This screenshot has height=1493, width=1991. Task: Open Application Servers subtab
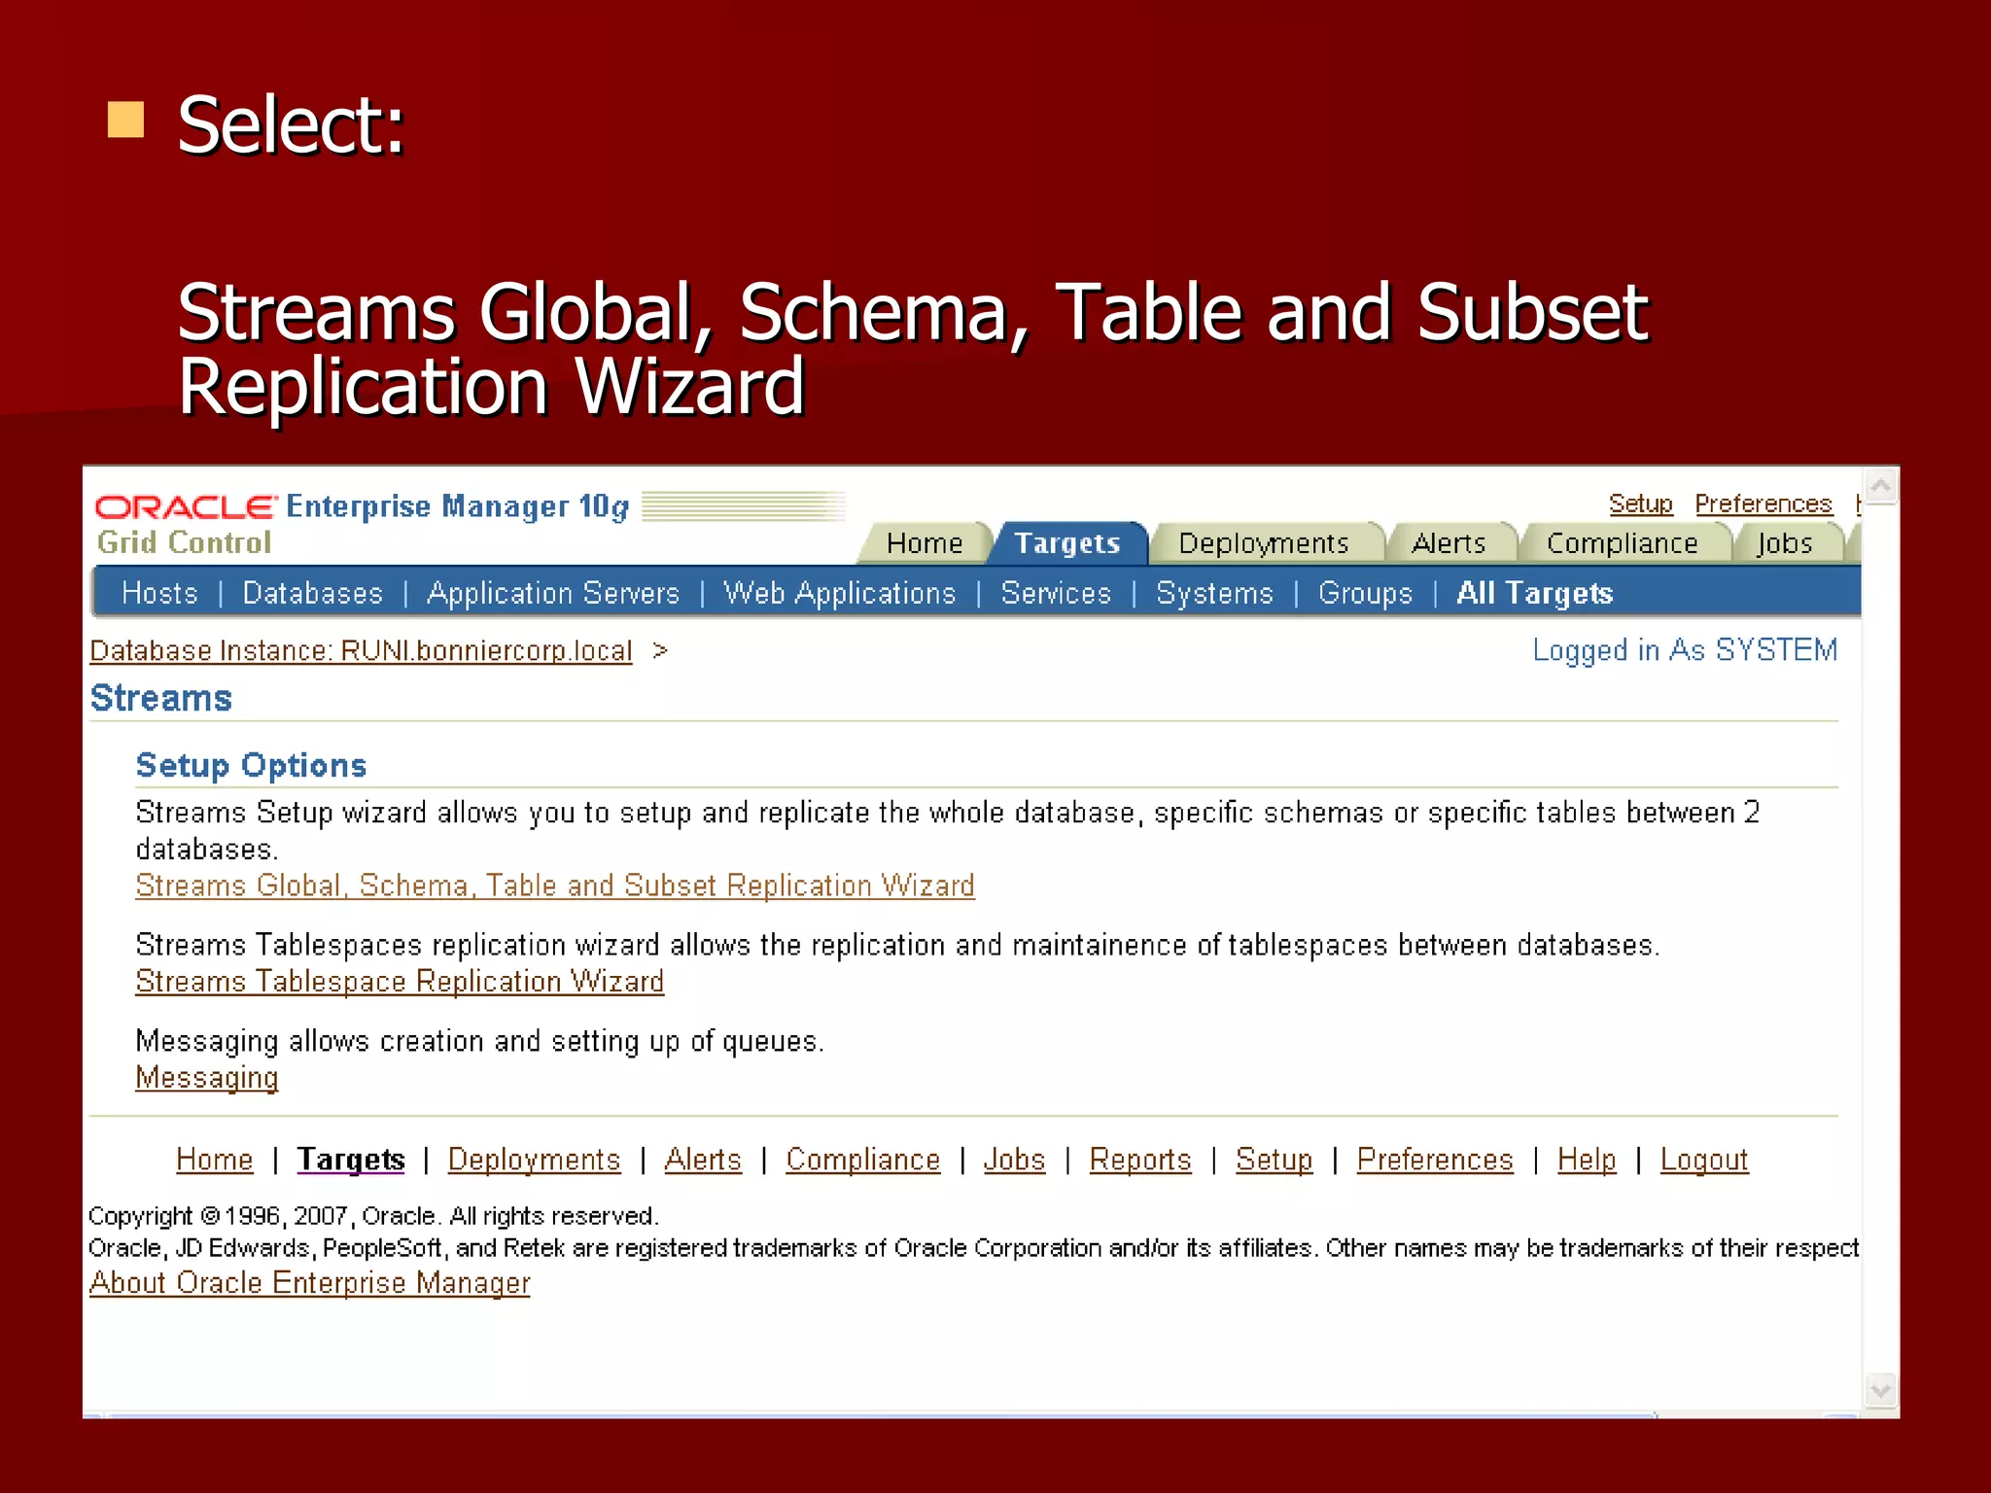pyautogui.click(x=553, y=593)
